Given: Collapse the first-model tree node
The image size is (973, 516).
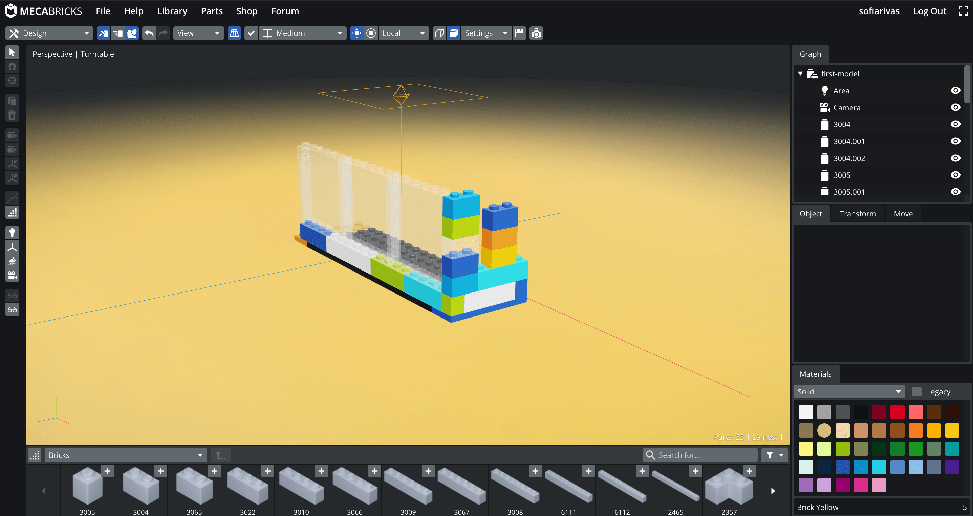Looking at the screenshot, I should 800,74.
